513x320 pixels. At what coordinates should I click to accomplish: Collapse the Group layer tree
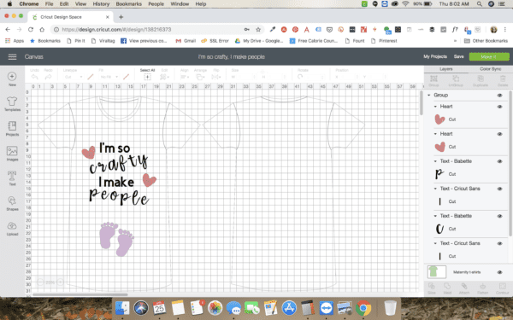429,95
